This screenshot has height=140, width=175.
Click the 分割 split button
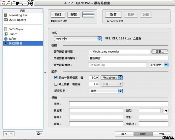[146, 14]
